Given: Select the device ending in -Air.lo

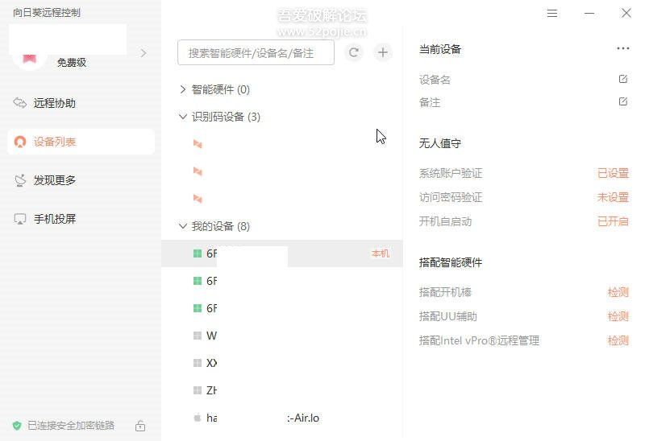Looking at the screenshot, I should tap(282, 418).
